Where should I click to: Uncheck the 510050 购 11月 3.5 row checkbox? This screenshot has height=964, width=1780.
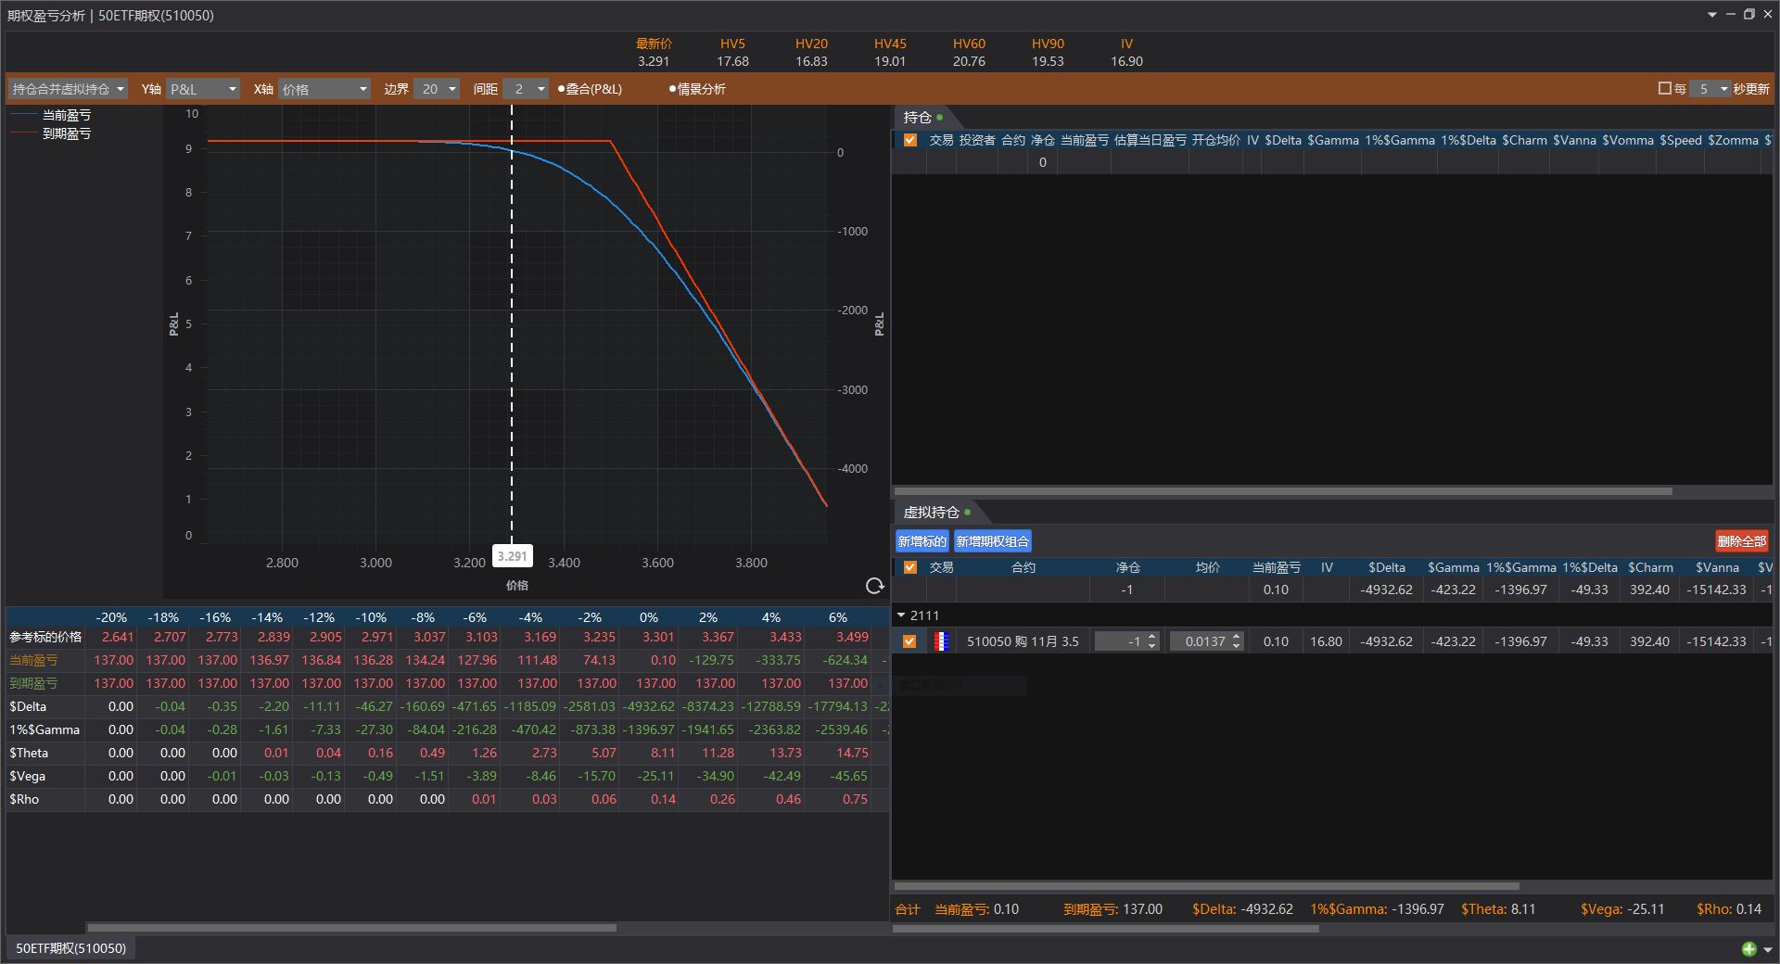(x=909, y=641)
